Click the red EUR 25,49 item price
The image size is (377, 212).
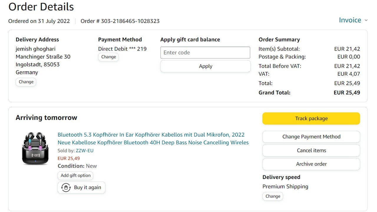pyautogui.click(x=69, y=158)
